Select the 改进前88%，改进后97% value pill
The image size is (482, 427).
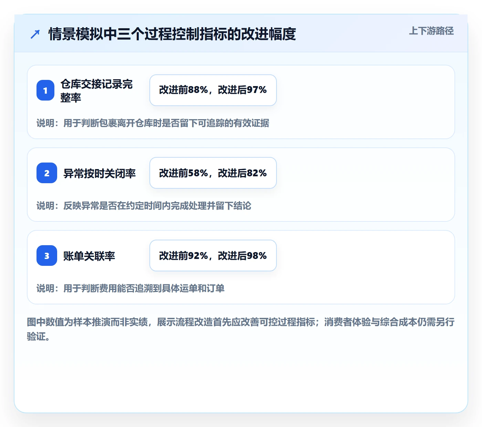[213, 90]
